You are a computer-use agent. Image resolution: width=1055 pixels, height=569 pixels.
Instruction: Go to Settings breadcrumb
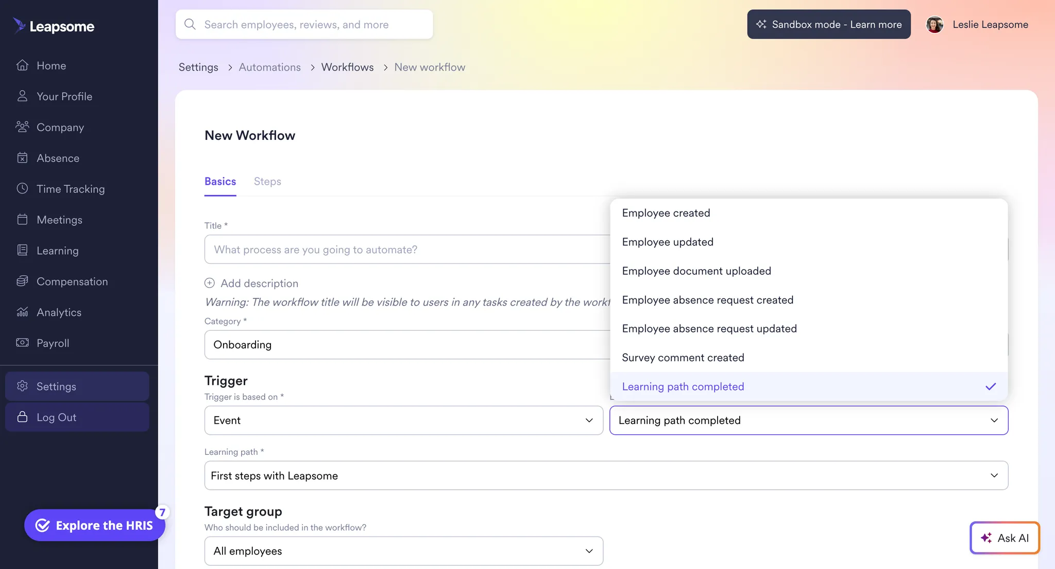[198, 67]
